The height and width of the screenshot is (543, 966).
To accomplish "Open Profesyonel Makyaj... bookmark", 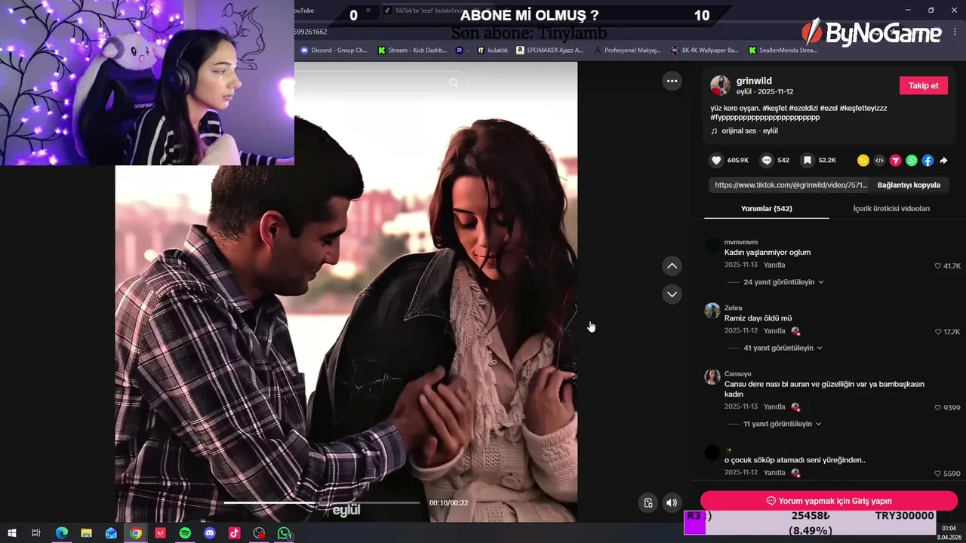I will pos(628,51).
